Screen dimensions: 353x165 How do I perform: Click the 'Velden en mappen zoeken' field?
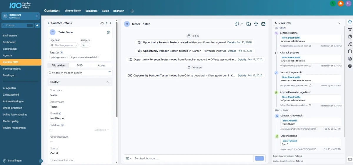(x=80, y=72)
